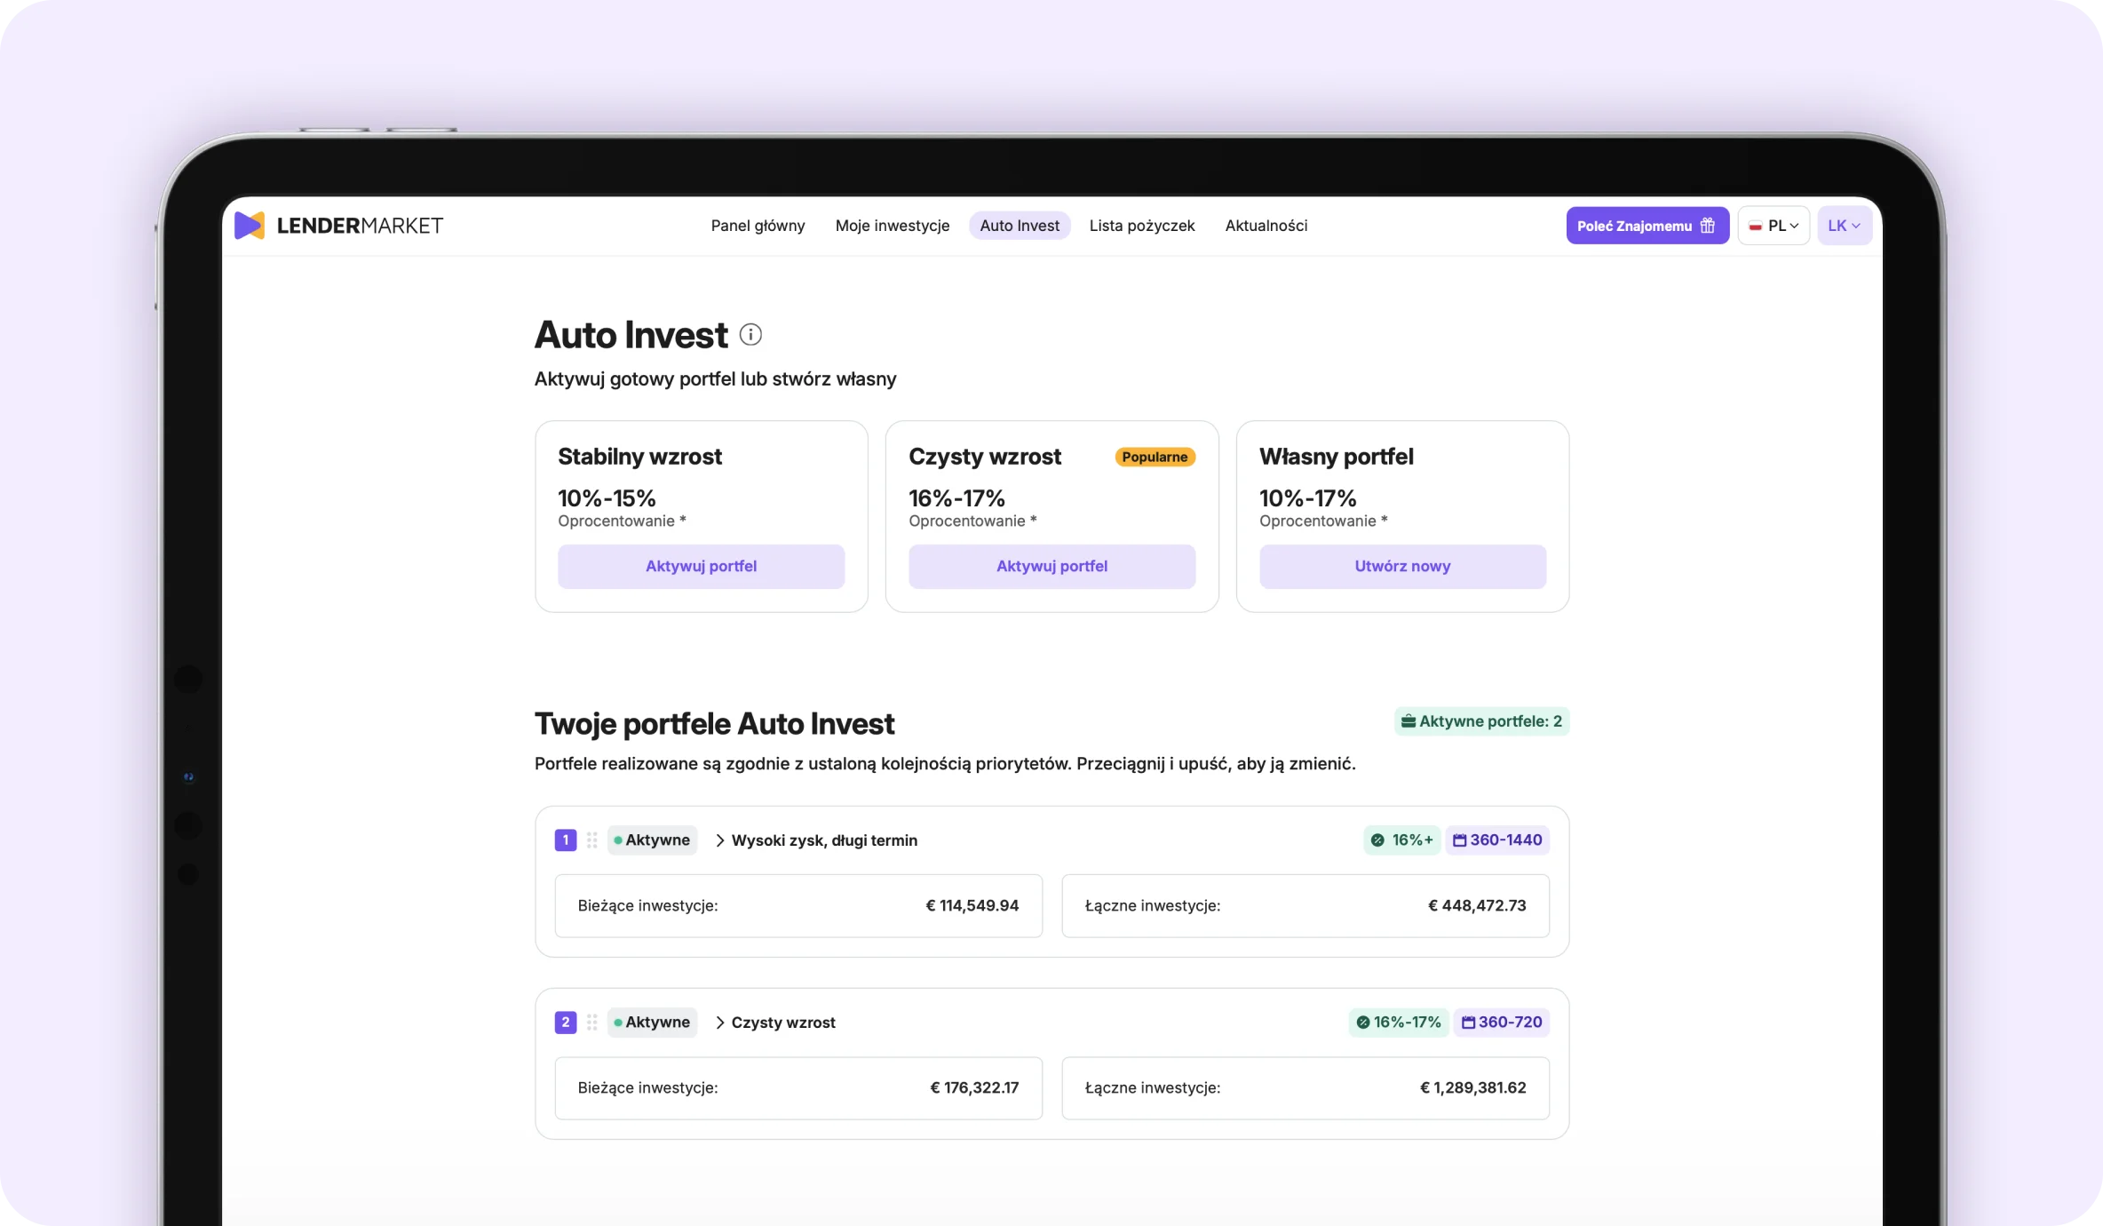
Task: Click the 16%+ interest rate badge
Action: (x=1401, y=840)
